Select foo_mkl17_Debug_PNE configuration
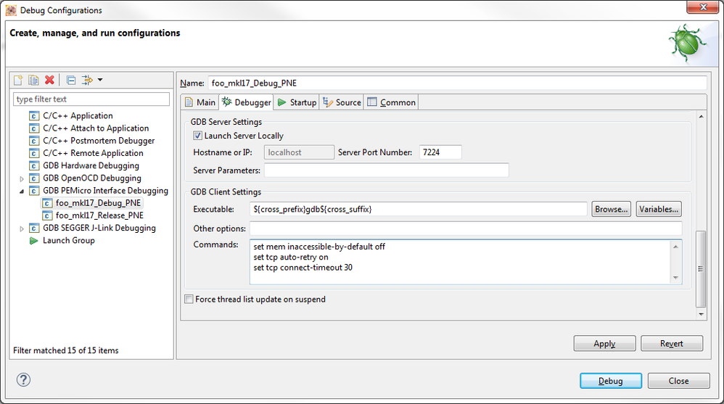Image resolution: width=724 pixels, height=404 pixels. click(x=99, y=203)
